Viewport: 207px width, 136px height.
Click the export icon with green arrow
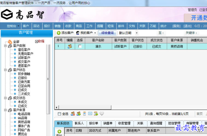(x=96, y=114)
